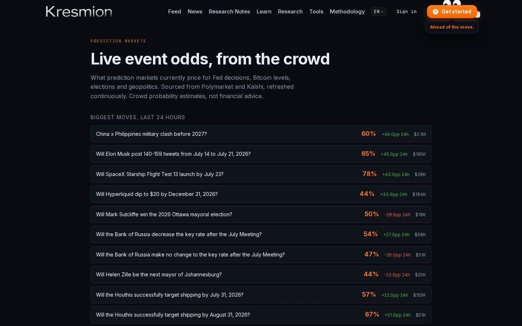Click the +27.5pp 24h change
The height and width of the screenshot is (326, 522).
coord(397,235)
